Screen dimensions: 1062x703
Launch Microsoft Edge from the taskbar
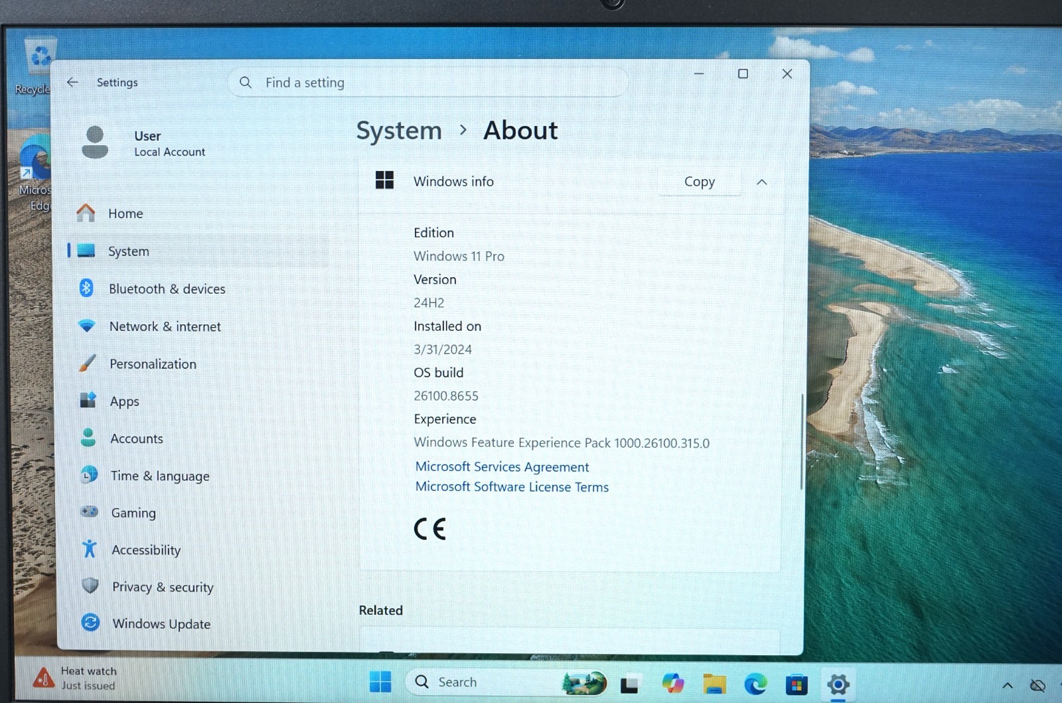pyautogui.click(x=755, y=684)
